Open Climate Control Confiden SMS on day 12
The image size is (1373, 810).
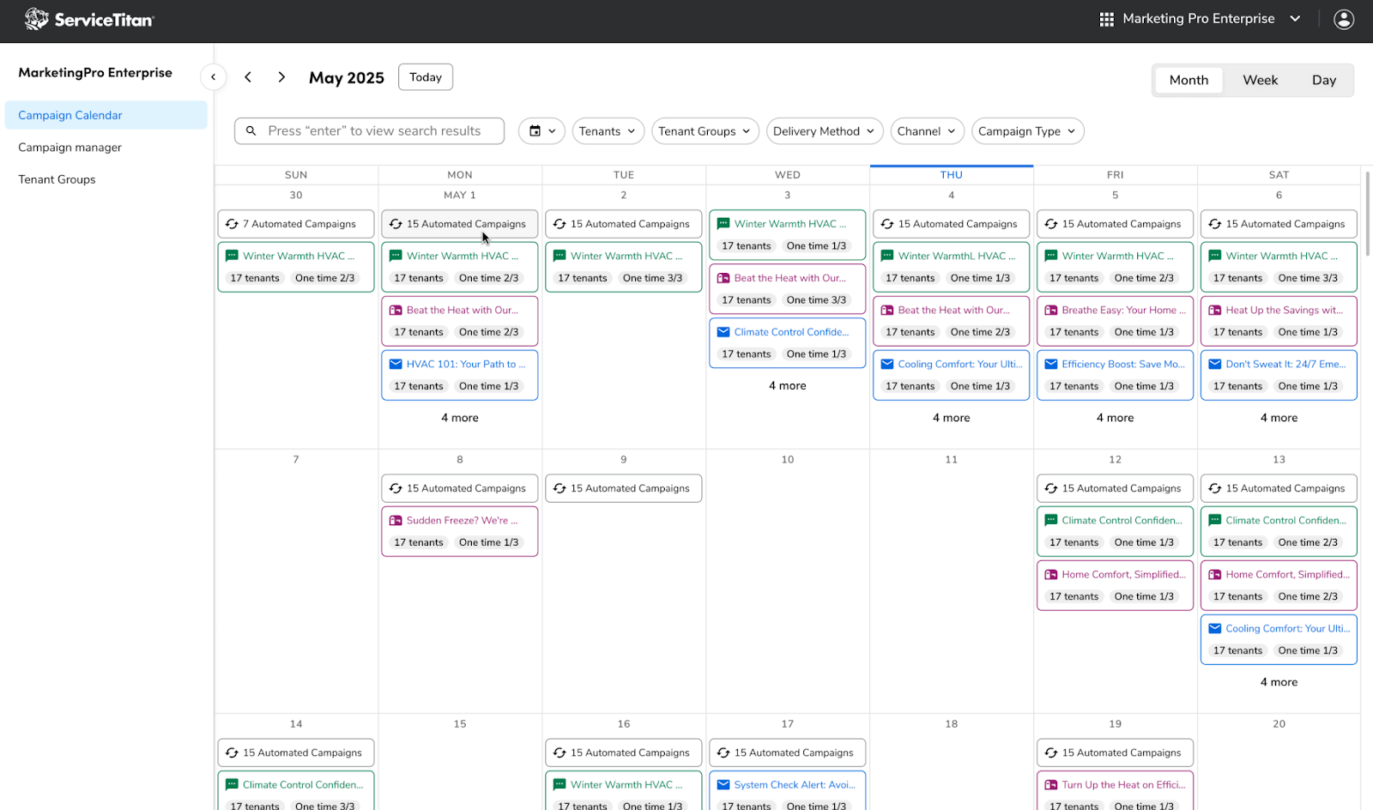(1116, 531)
